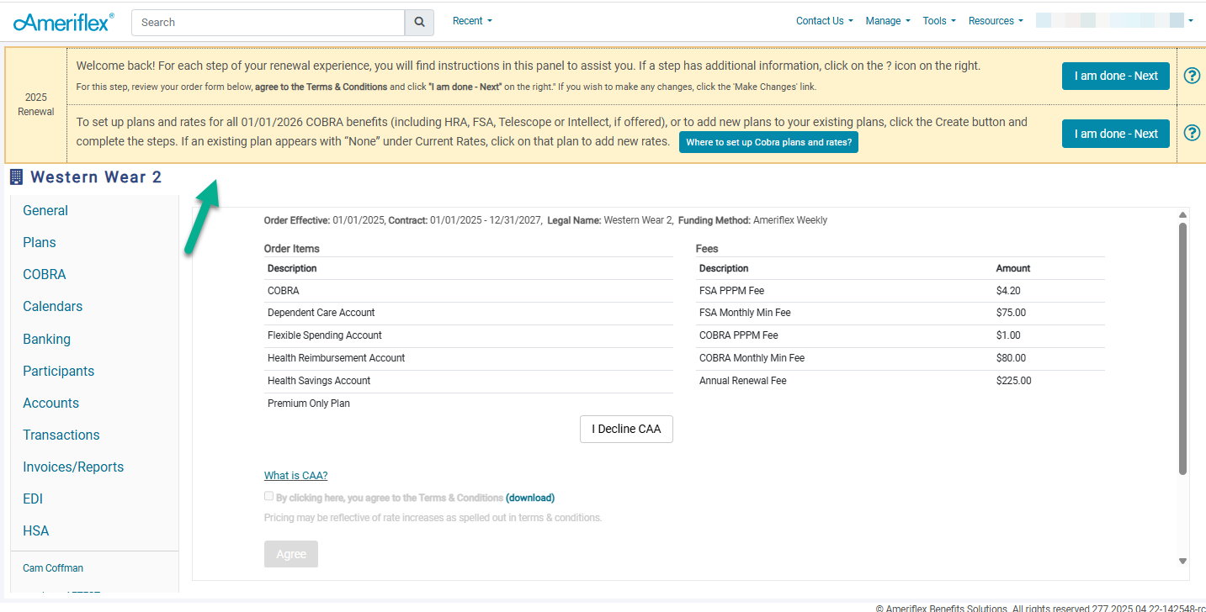This screenshot has width=1206, height=612.
Task: Select the Flexible Spending Account order item
Action: 469,335
